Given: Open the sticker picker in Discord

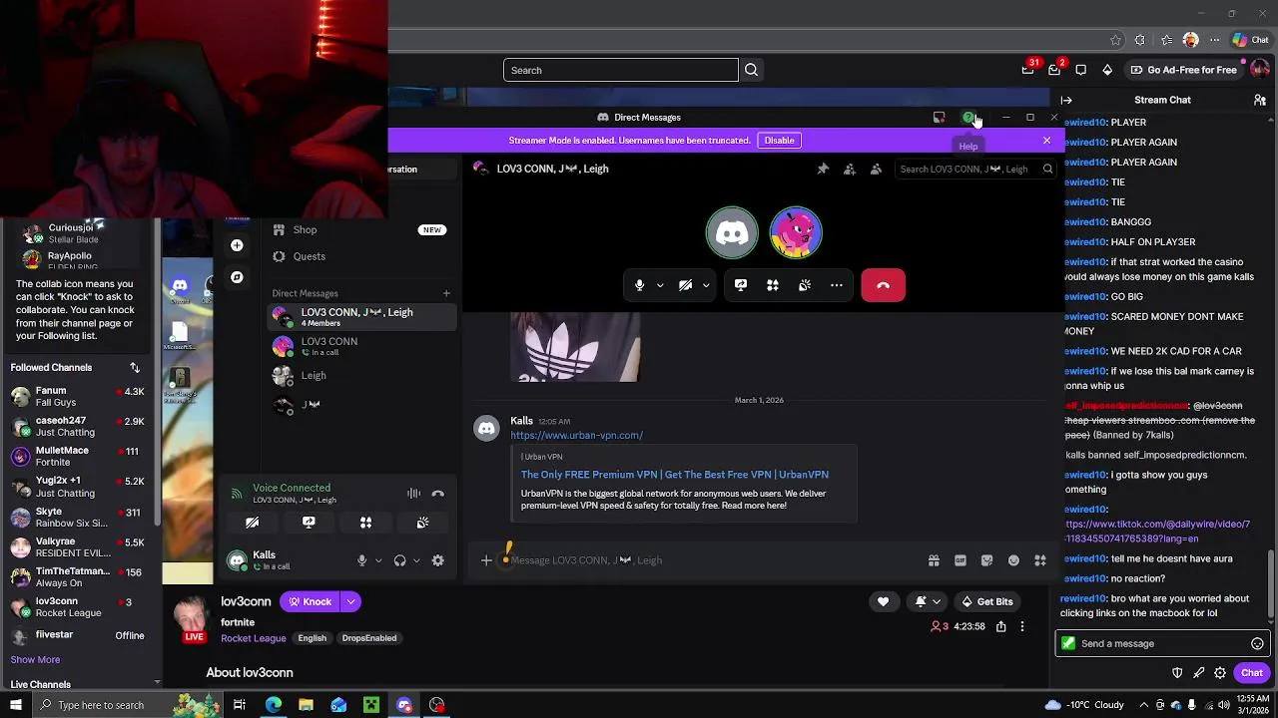Looking at the screenshot, I should click(986, 560).
